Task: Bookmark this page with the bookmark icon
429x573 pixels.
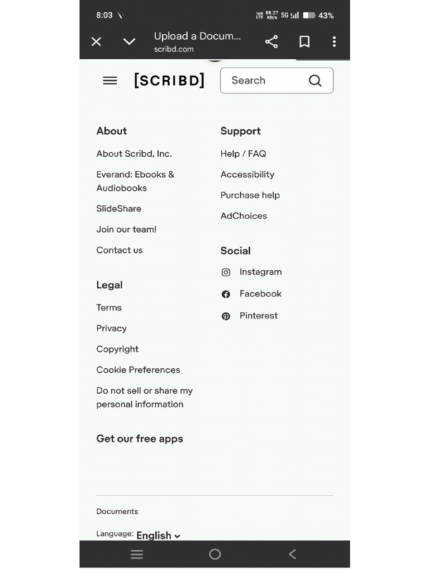Action: coord(304,42)
